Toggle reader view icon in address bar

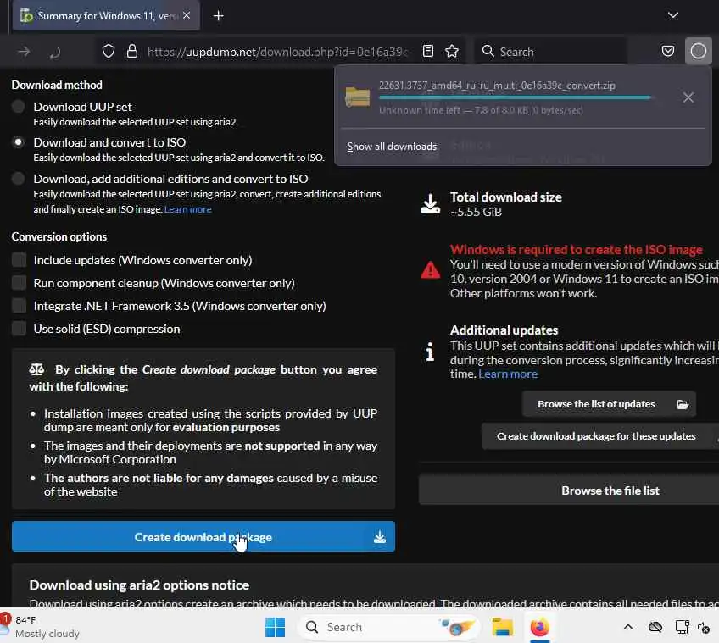click(x=428, y=52)
